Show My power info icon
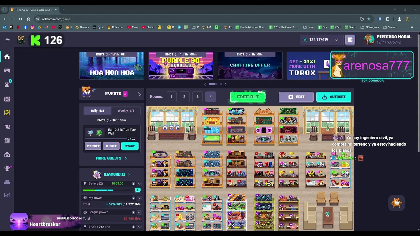This screenshot has height=236, width=420. [133, 198]
